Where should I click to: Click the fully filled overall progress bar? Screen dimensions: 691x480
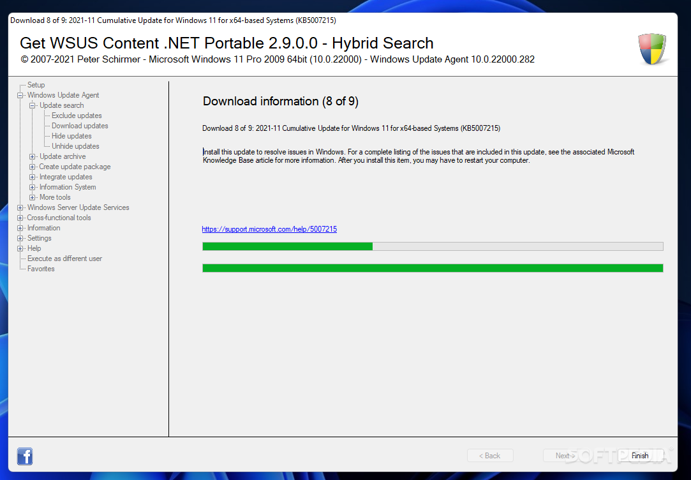pyautogui.click(x=433, y=268)
